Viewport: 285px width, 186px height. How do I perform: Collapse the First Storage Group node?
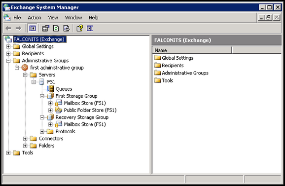click(x=42, y=96)
